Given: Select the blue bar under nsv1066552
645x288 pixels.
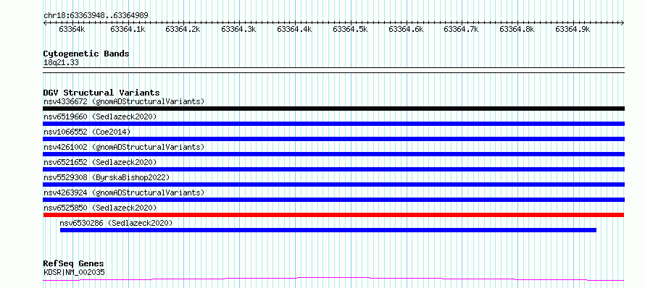Looking at the screenshot, I should click(334, 139).
